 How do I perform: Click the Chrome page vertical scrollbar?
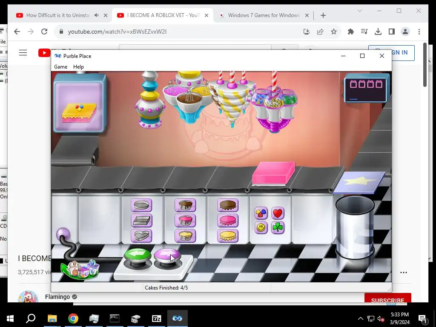point(425,65)
